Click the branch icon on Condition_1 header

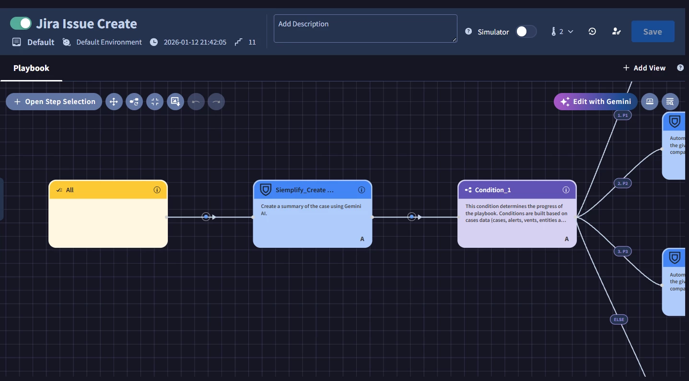pyautogui.click(x=468, y=190)
